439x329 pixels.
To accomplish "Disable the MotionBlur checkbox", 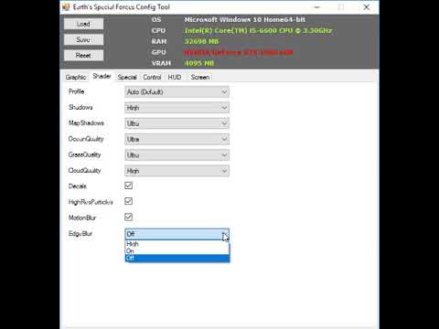I will point(128,218).
